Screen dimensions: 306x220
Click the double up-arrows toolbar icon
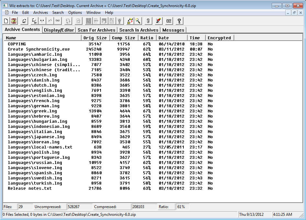[x=42, y=21]
